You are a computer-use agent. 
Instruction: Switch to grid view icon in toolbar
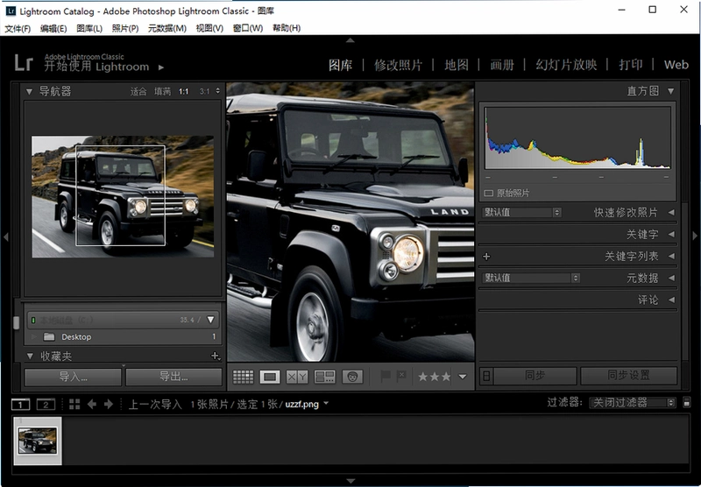(244, 377)
